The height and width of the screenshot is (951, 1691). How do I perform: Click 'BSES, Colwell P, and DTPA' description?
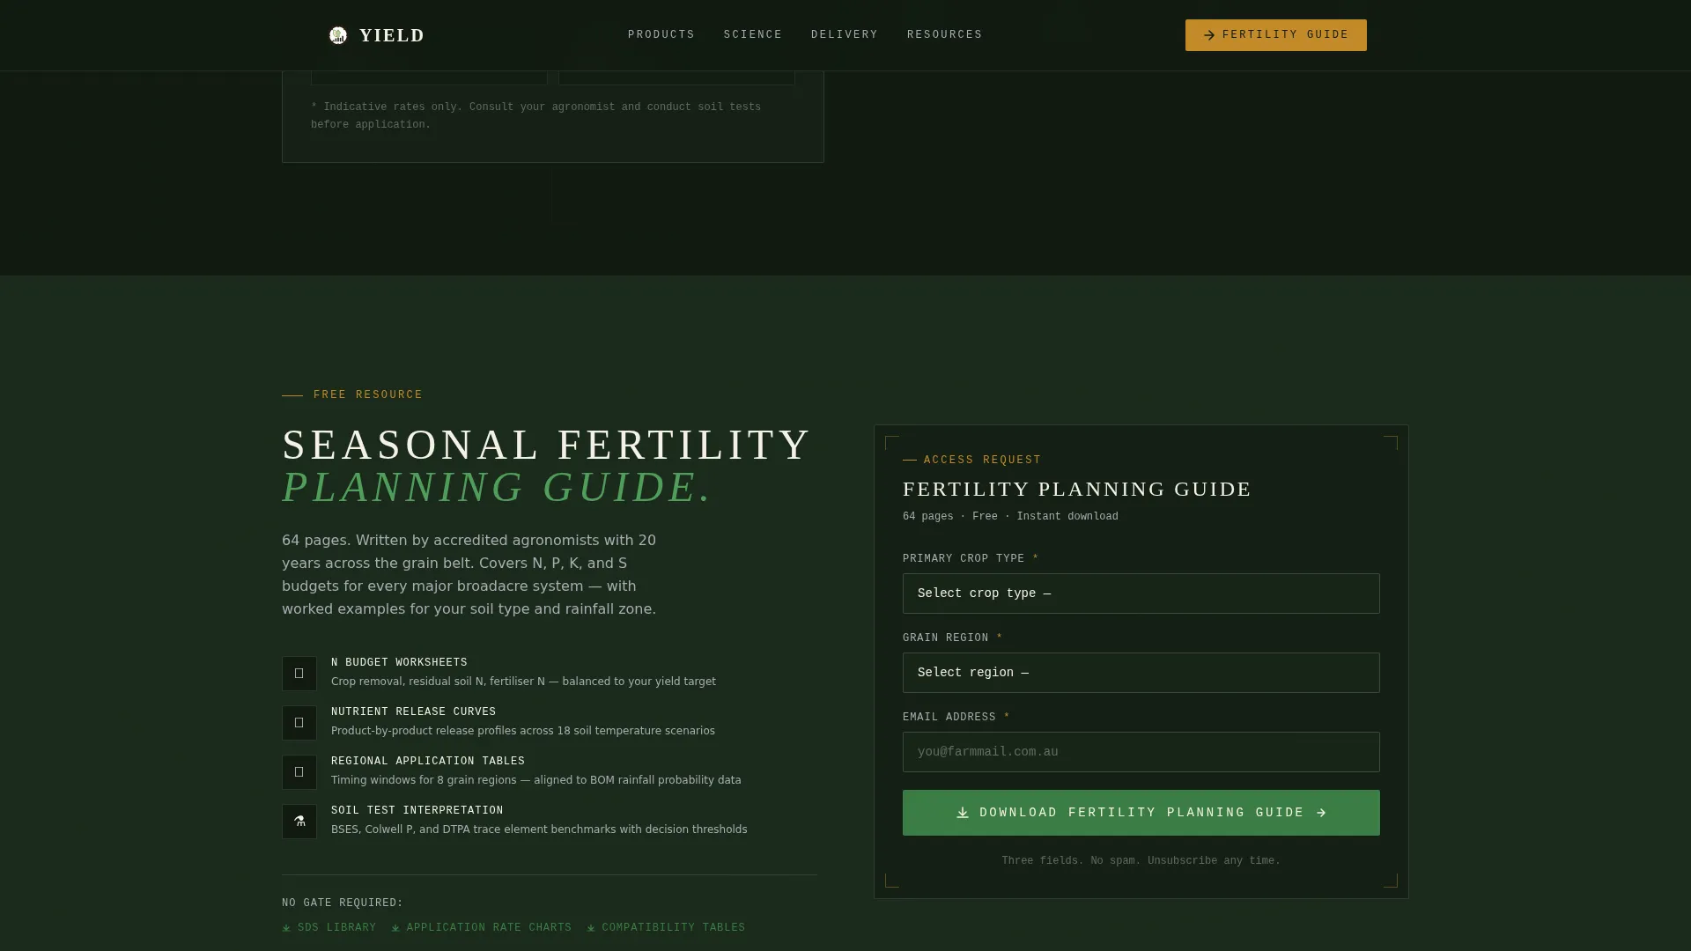coord(539,829)
